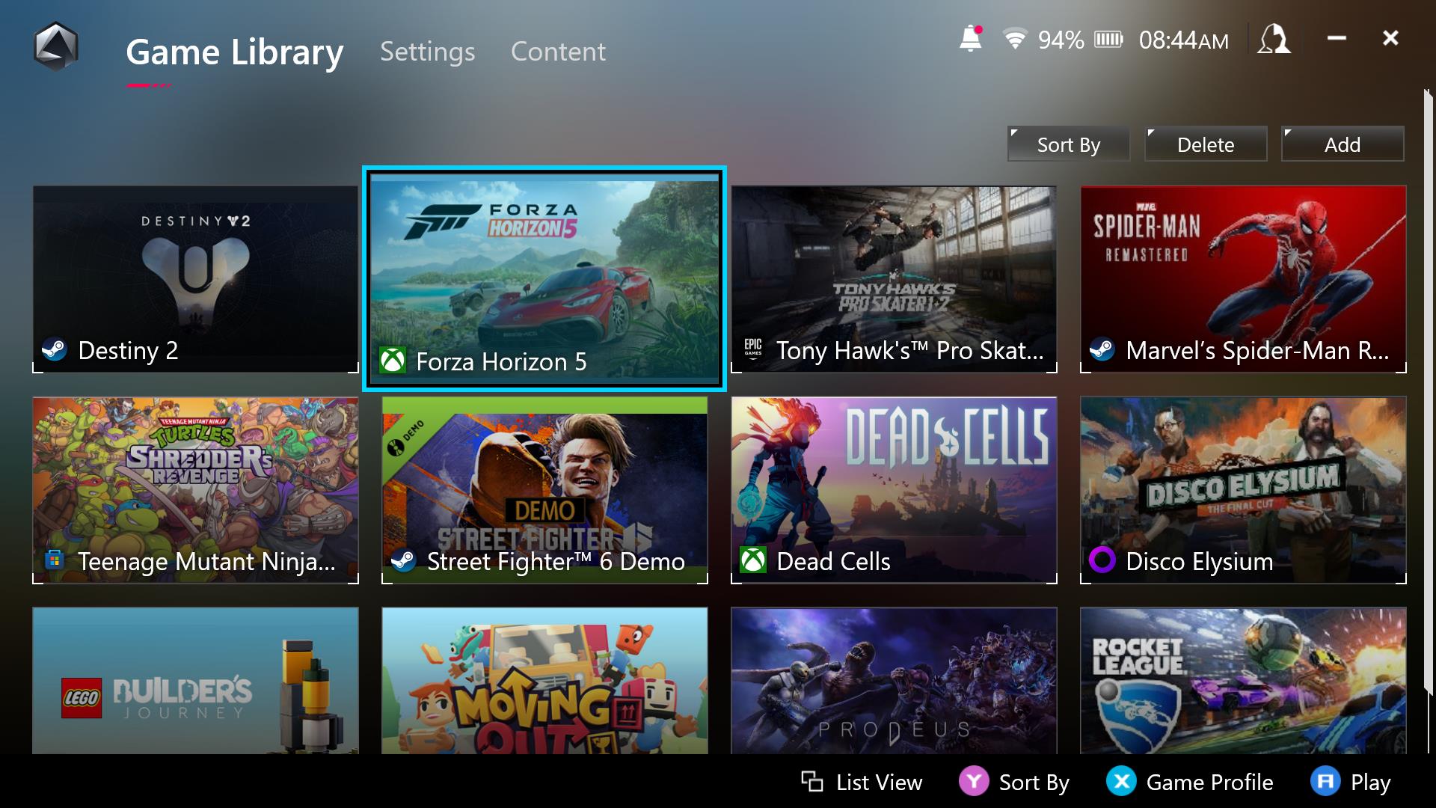Open Sort By dropdown at top
1436x808 pixels.
coord(1070,145)
